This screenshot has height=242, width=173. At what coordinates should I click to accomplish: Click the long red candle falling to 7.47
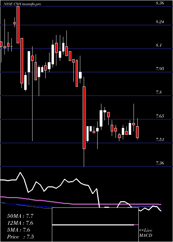tap(84, 118)
